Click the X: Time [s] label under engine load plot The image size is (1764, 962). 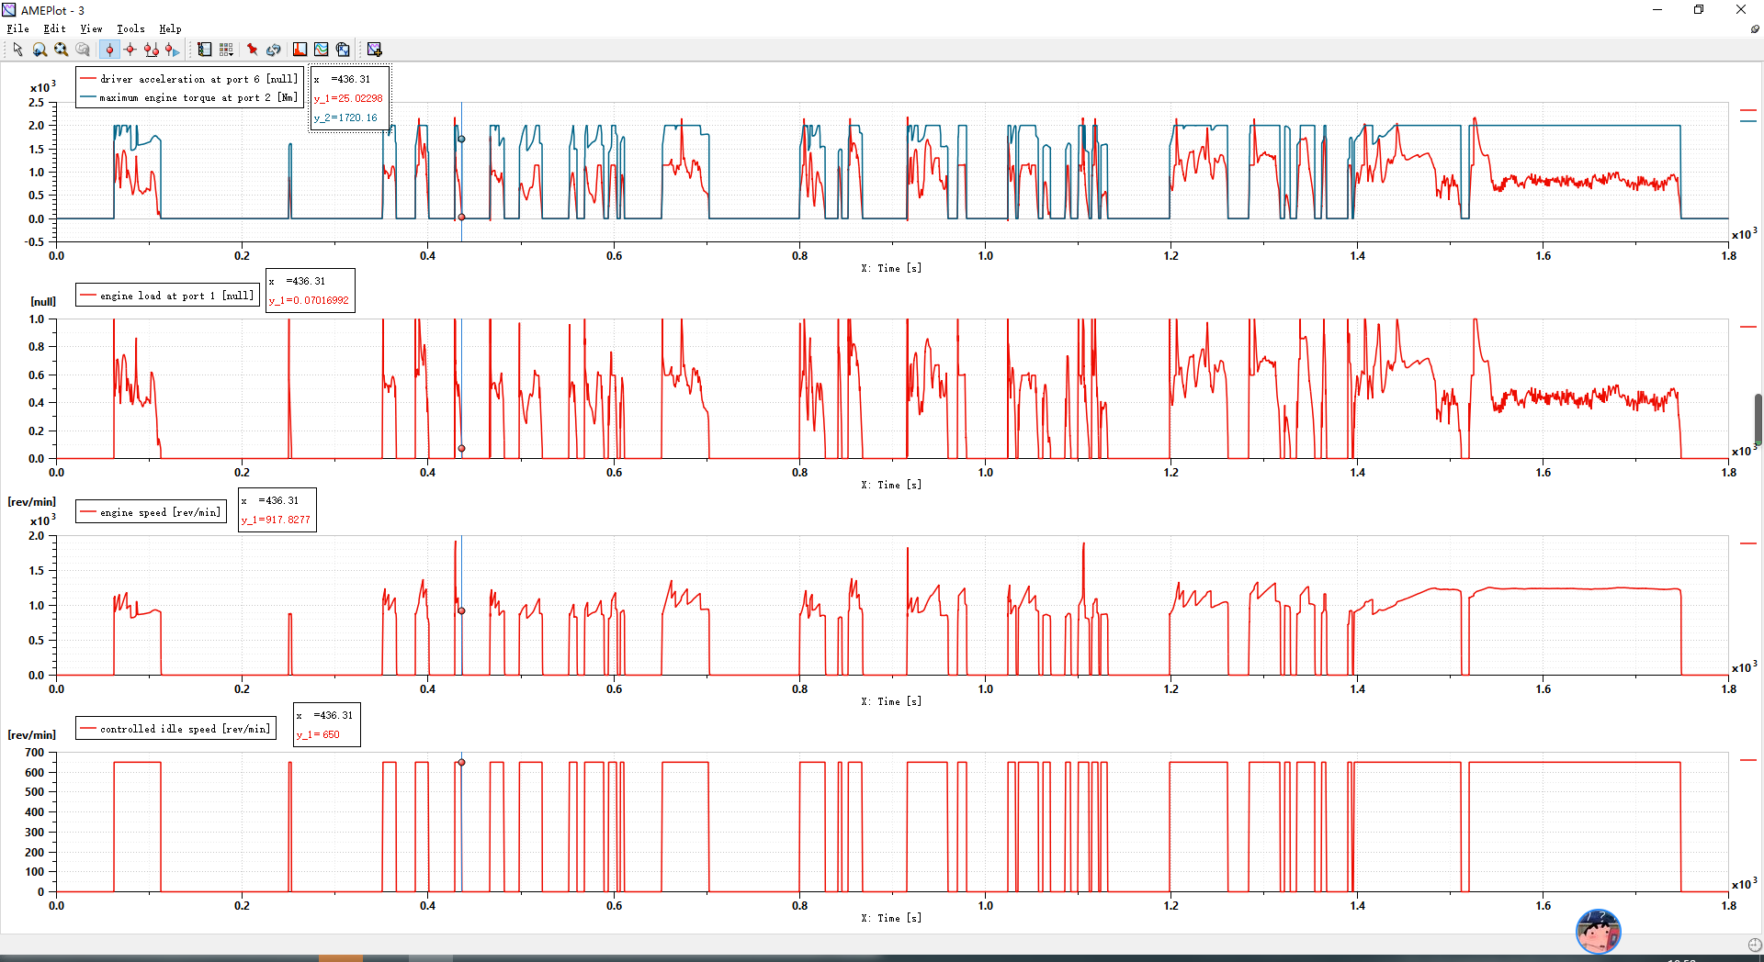click(x=891, y=485)
